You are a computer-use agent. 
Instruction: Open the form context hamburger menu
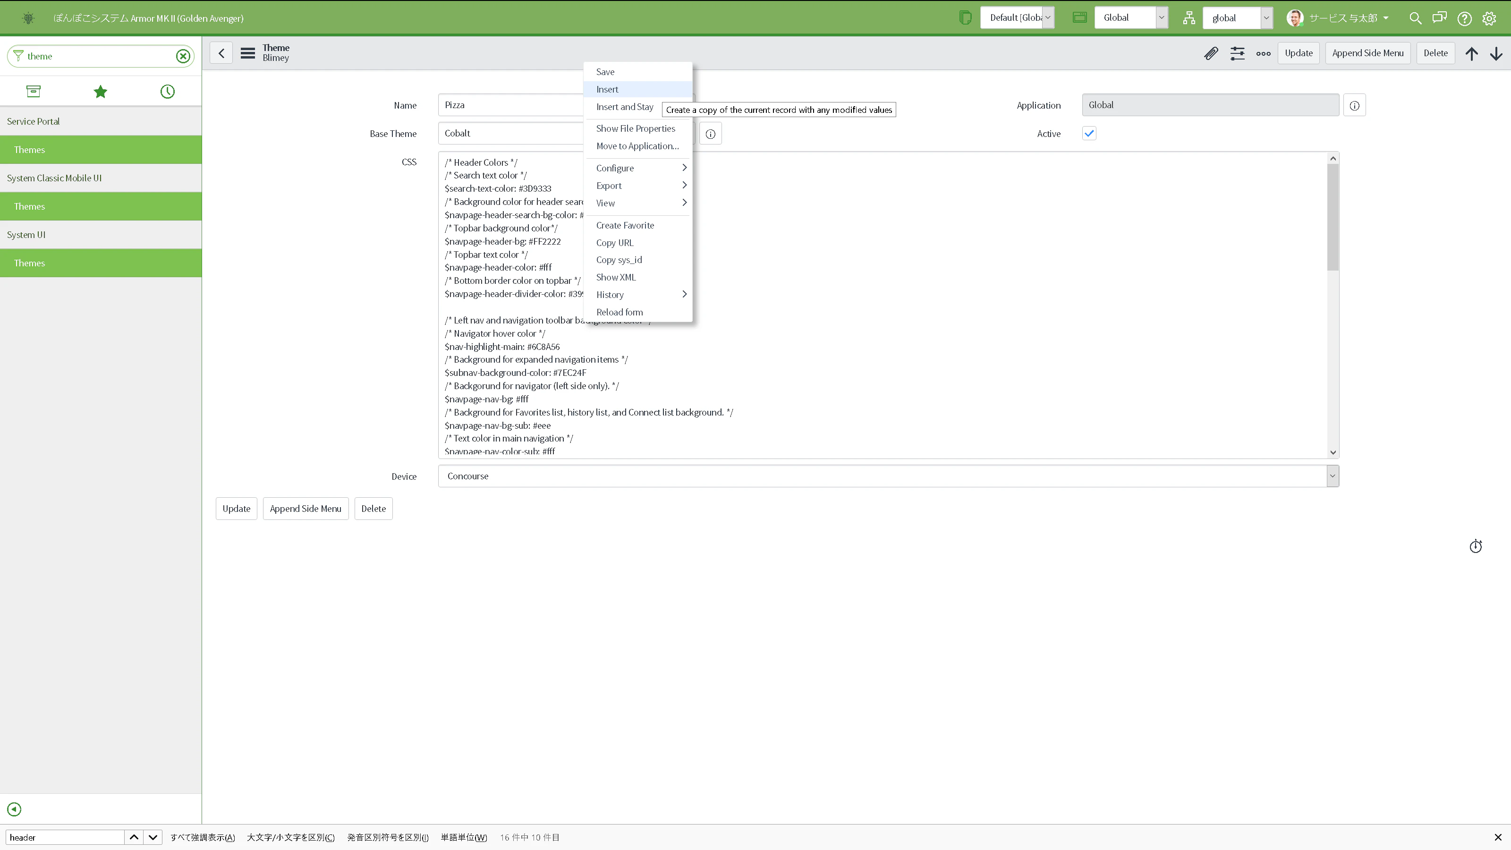click(247, 53)
